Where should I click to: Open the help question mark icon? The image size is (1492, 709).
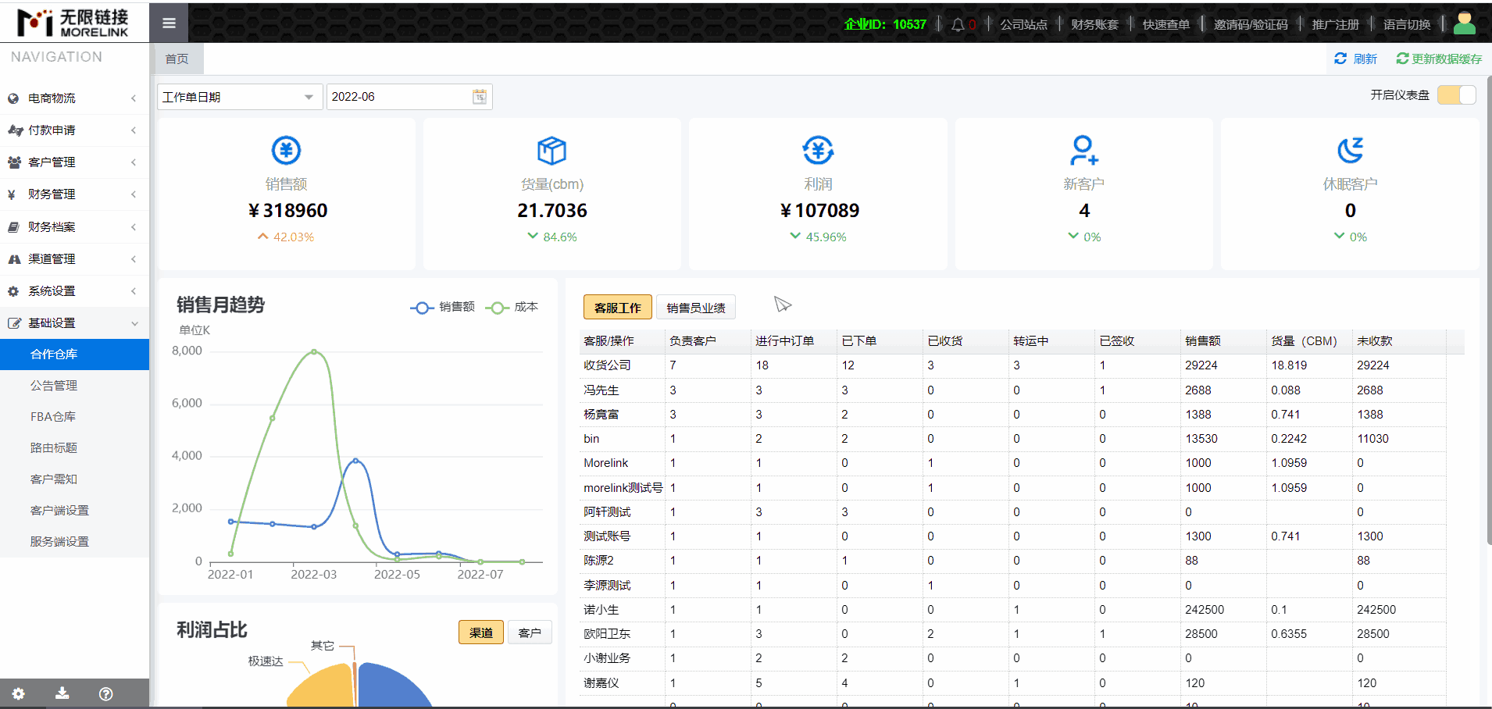click(x=106, y=693)
